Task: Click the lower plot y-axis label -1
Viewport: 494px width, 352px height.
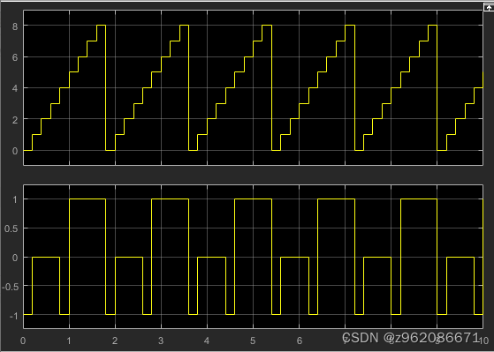Action: click(x=13, y=316)
